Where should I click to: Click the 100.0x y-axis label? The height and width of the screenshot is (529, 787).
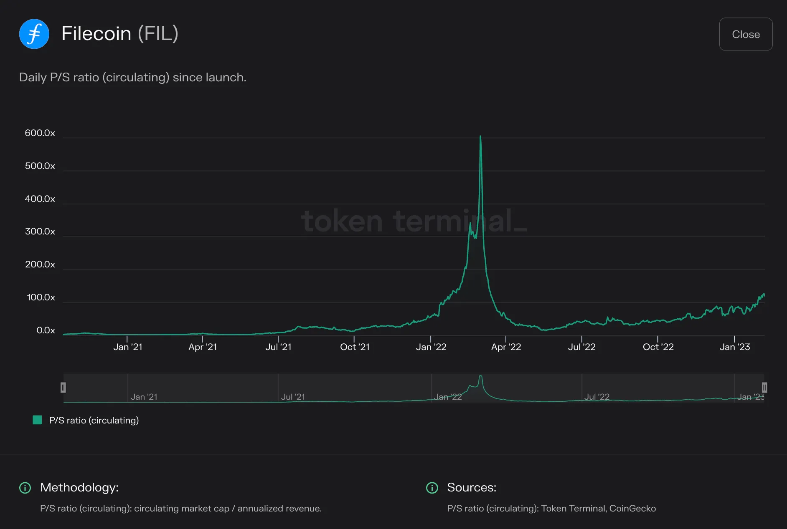(x=41, y=297)
